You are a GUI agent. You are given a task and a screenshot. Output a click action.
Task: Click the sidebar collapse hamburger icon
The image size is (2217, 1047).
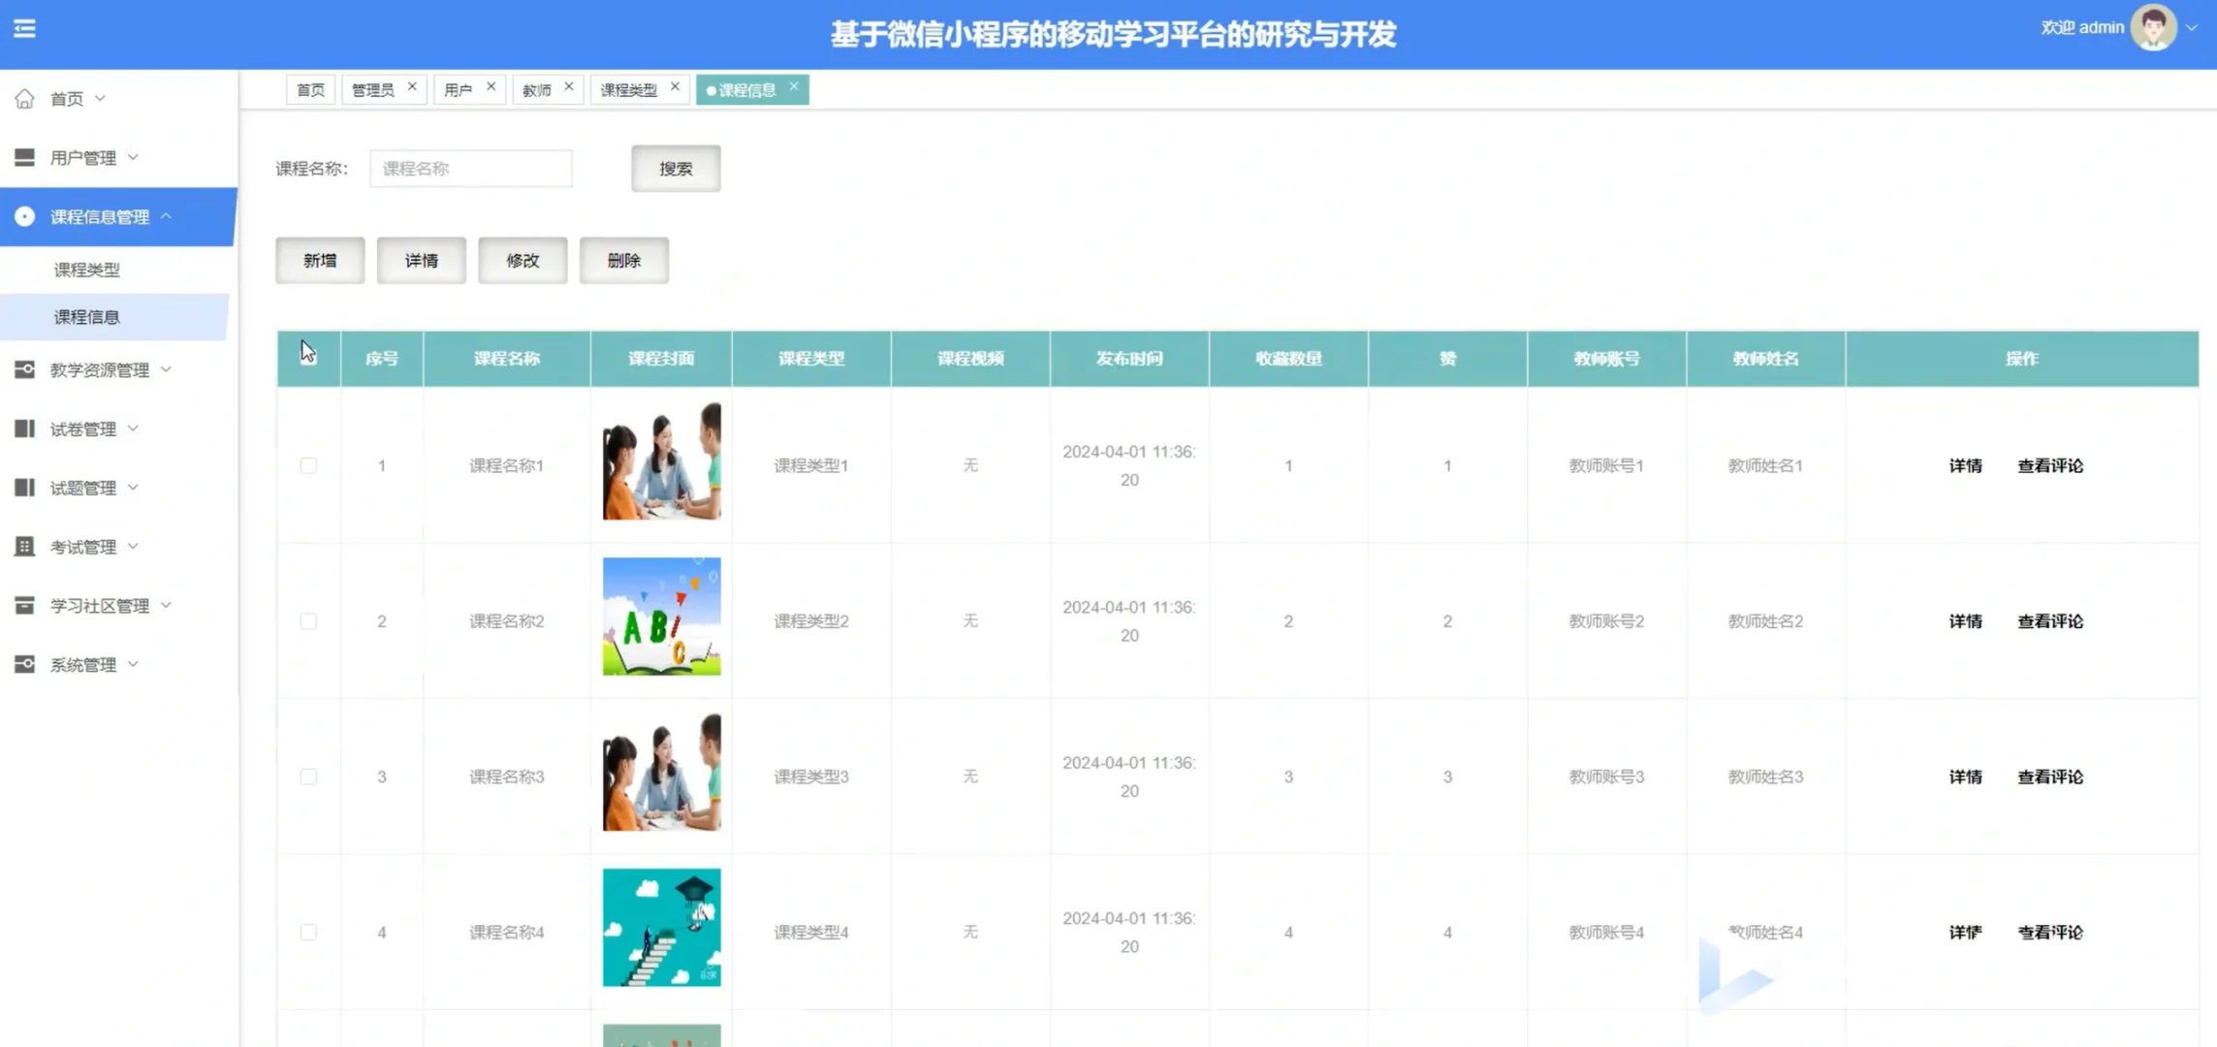[24, 29]
